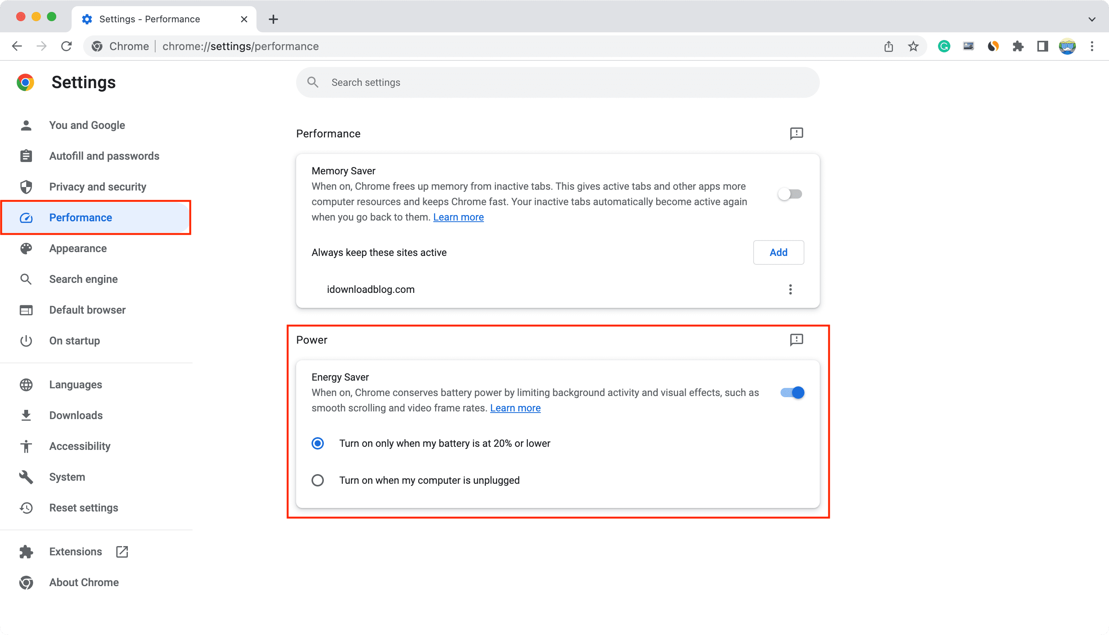The width and height of the screenshot is (1109, 635).
Task: Click the address bar URL
Action: (240, 46)
